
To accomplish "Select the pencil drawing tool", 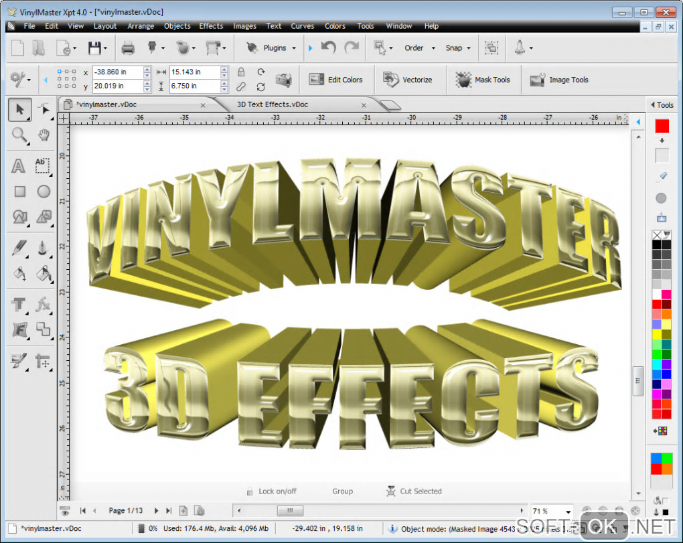I will click(19, 248).
